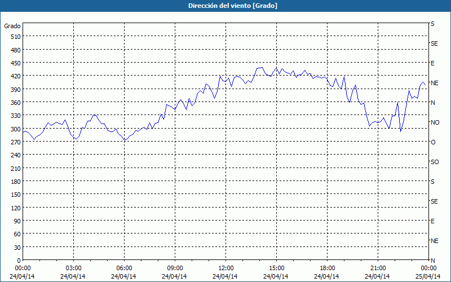Select the 21:00 time axis label
The image size is (451, 282).
pos(378,268)
